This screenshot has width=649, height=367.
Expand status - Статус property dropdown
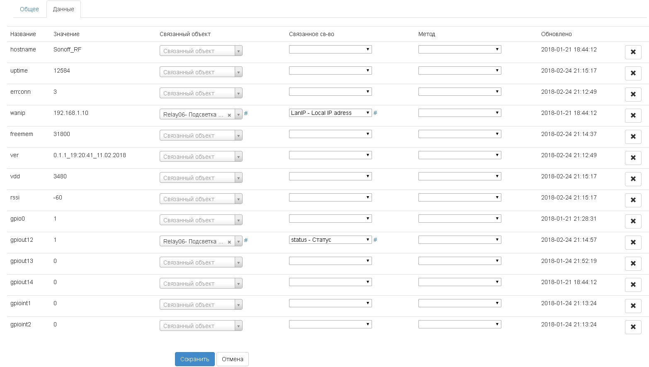click(x=330, y=240)
